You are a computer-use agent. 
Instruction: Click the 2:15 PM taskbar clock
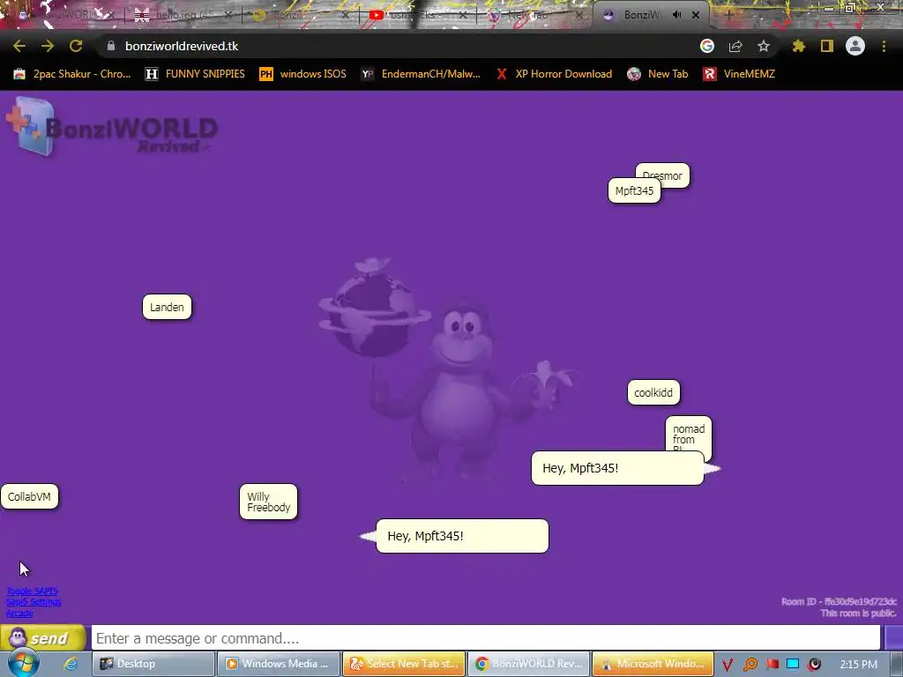pos(859,665)
